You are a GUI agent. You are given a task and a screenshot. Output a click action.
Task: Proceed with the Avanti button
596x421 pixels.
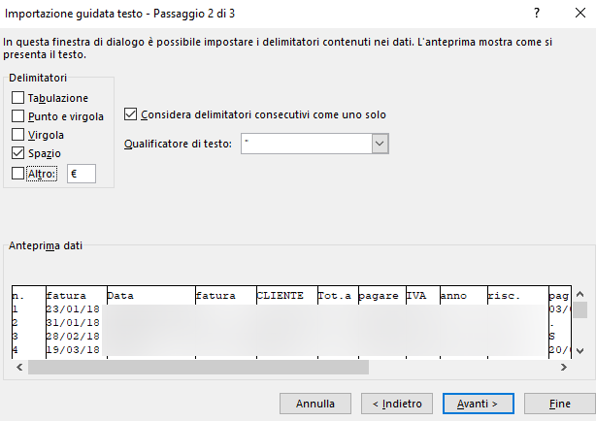pyautogui.click(x=479, y=404)
